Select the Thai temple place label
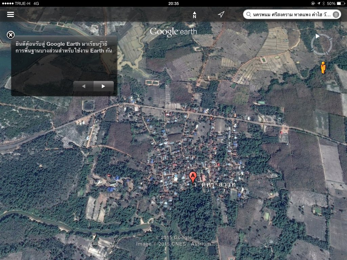The width and height of the screenshot is (347, 260). 214,184
